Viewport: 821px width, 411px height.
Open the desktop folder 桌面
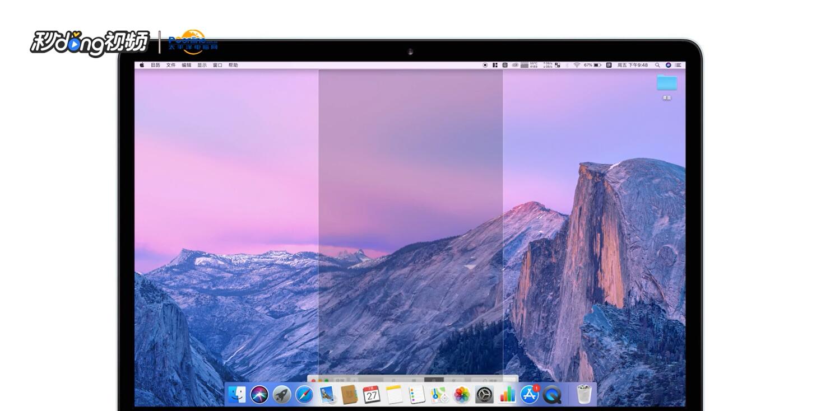click(667, 87)
